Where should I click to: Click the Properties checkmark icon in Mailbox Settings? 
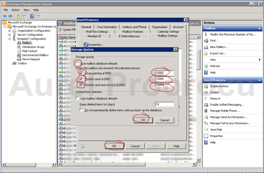(86, 45)
